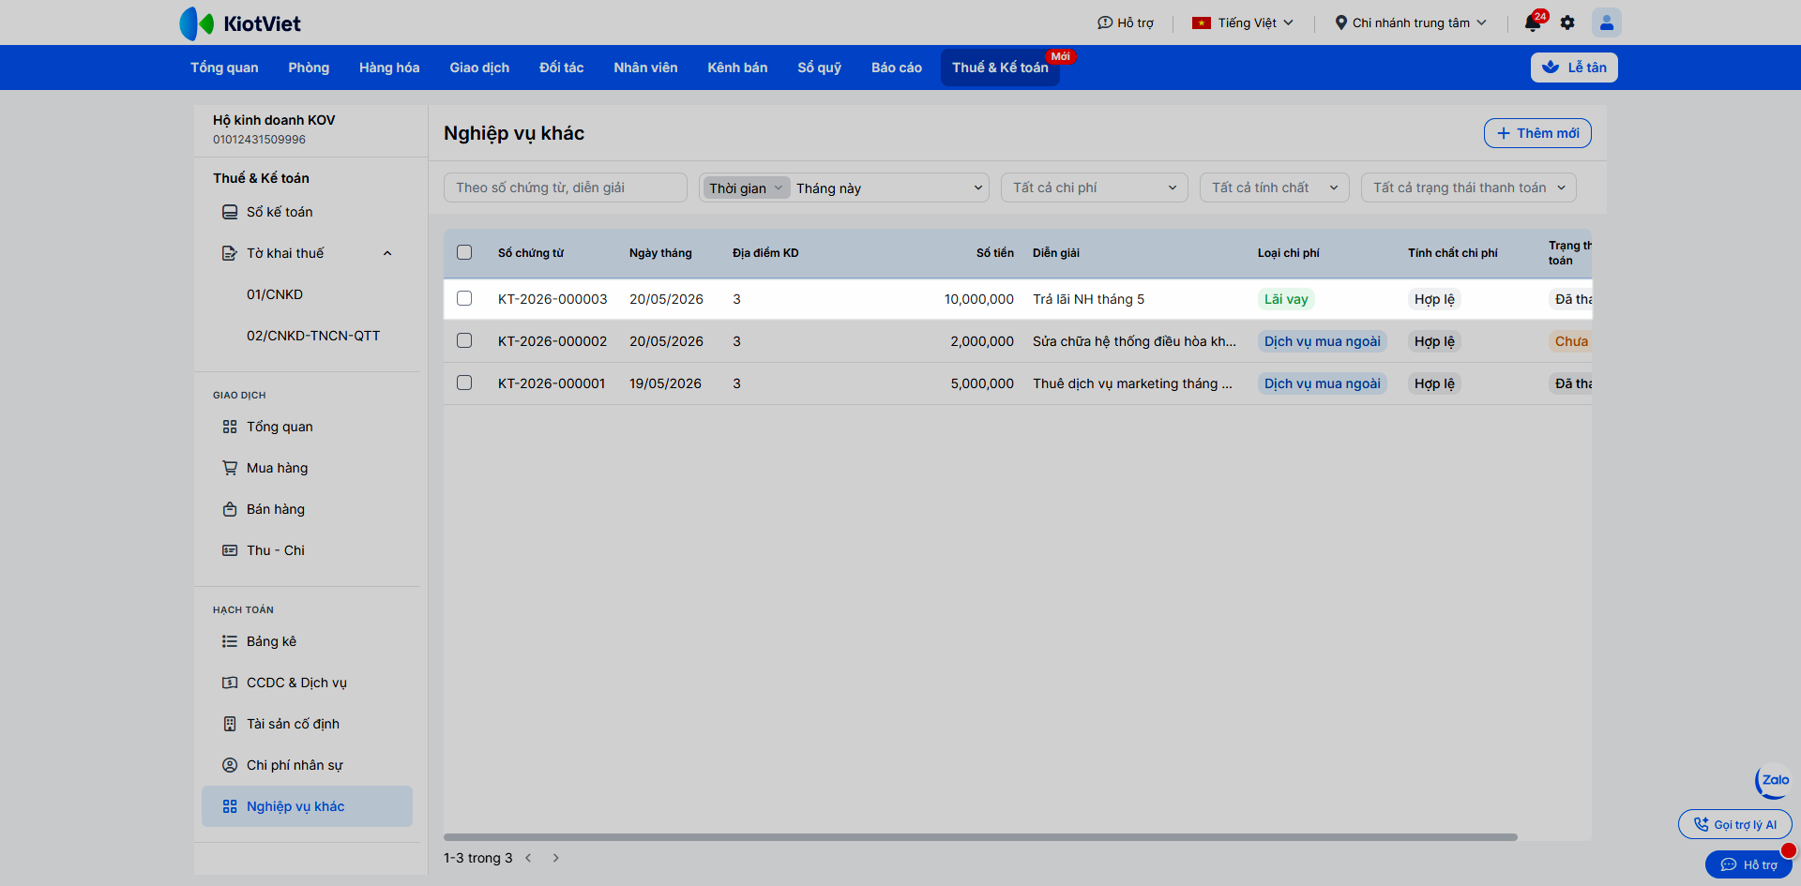Open the notifications bell icon

pyautogui.click(x=1533, y=23)
